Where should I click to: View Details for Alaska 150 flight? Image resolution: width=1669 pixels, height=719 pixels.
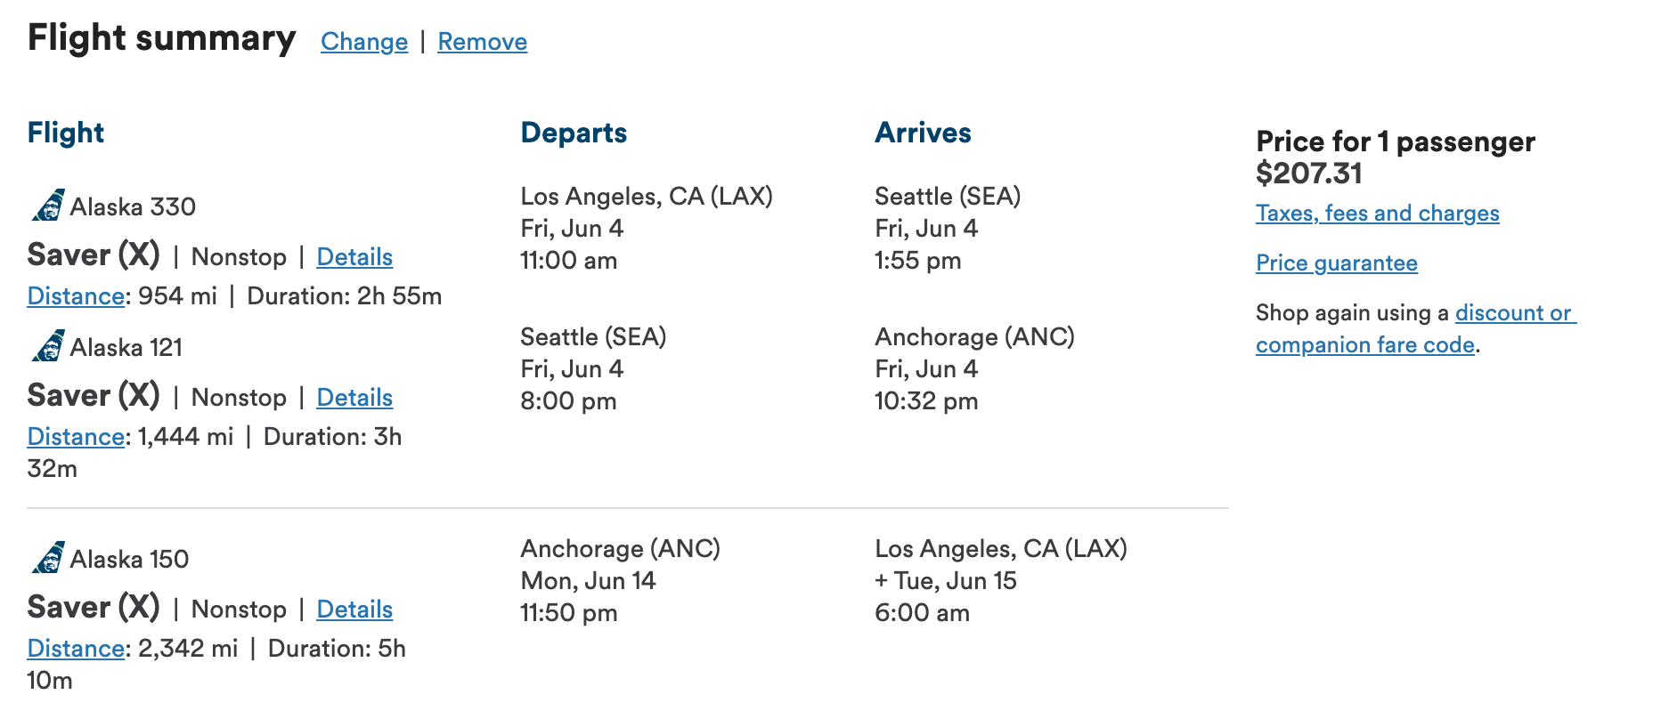[x=354, y=610]
